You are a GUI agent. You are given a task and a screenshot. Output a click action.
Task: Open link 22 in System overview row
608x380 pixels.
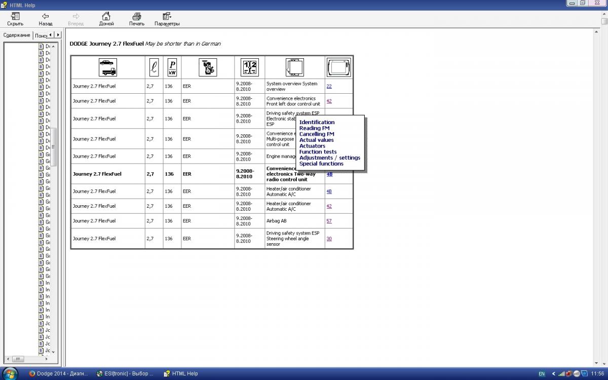point(329,86)
